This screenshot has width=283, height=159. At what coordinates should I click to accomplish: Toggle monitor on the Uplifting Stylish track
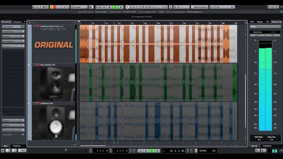click(x=34, y=26)
